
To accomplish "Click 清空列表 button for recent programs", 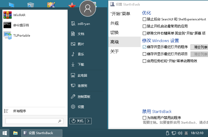I will point(200,47).
